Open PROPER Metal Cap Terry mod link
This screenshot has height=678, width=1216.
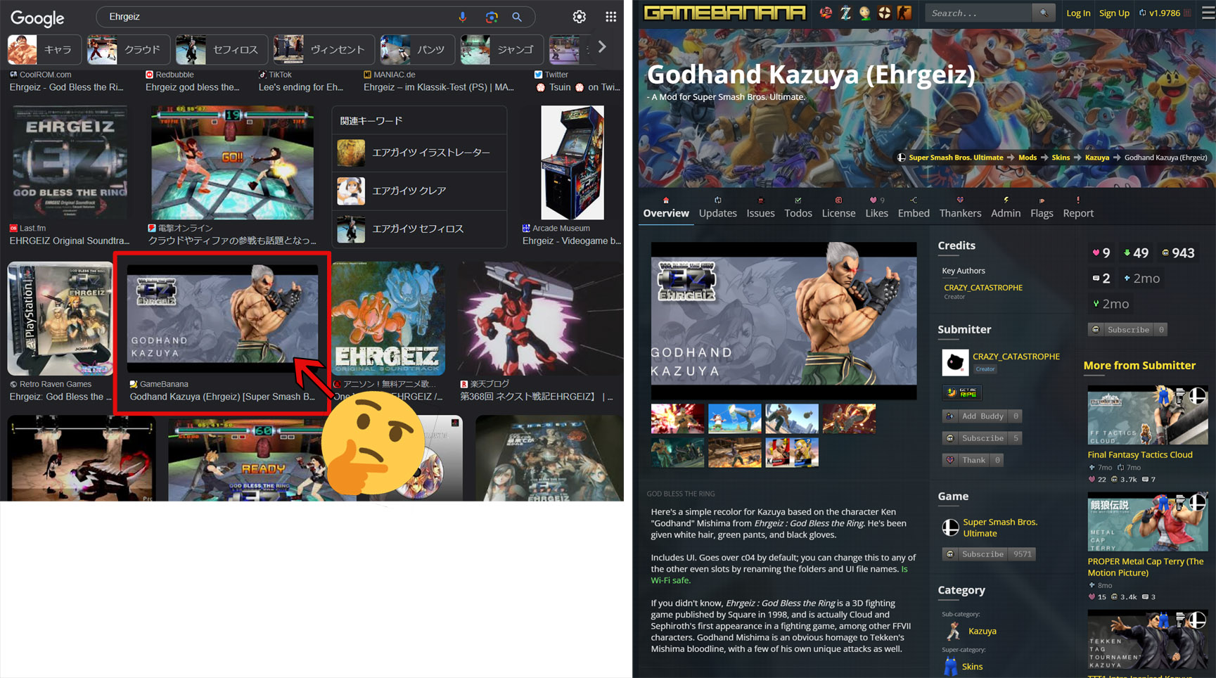point(1146,567)
